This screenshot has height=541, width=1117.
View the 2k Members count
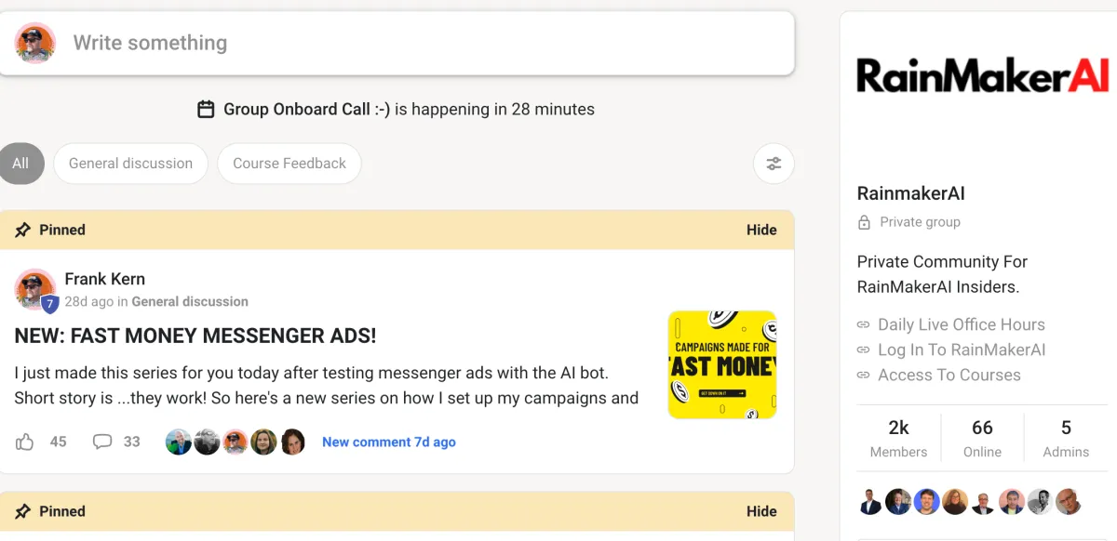(x=898, y=438)
